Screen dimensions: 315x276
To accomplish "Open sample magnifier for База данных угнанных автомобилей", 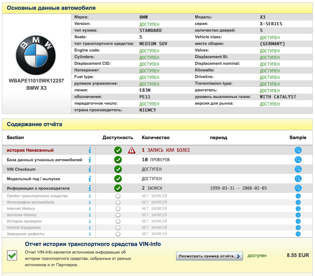I will click(x=298, y=160).
